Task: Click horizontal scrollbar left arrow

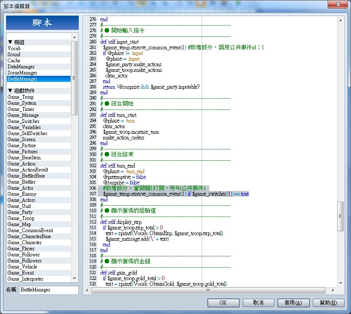Action: click(x=87, y=290)
